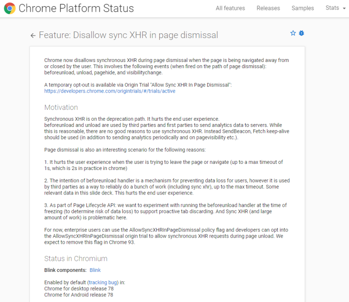Click the Feature: Disallow sync XHR heading
Viewport: 349px width, 302px height.
[128, 35]
